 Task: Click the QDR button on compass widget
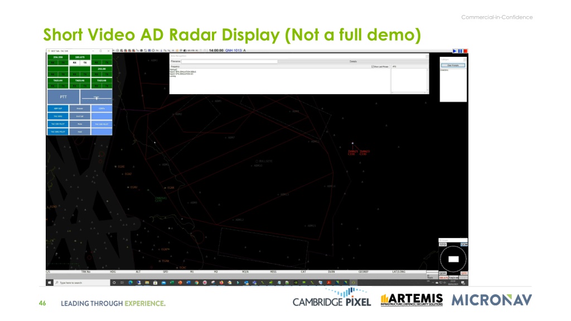[443, 273]
